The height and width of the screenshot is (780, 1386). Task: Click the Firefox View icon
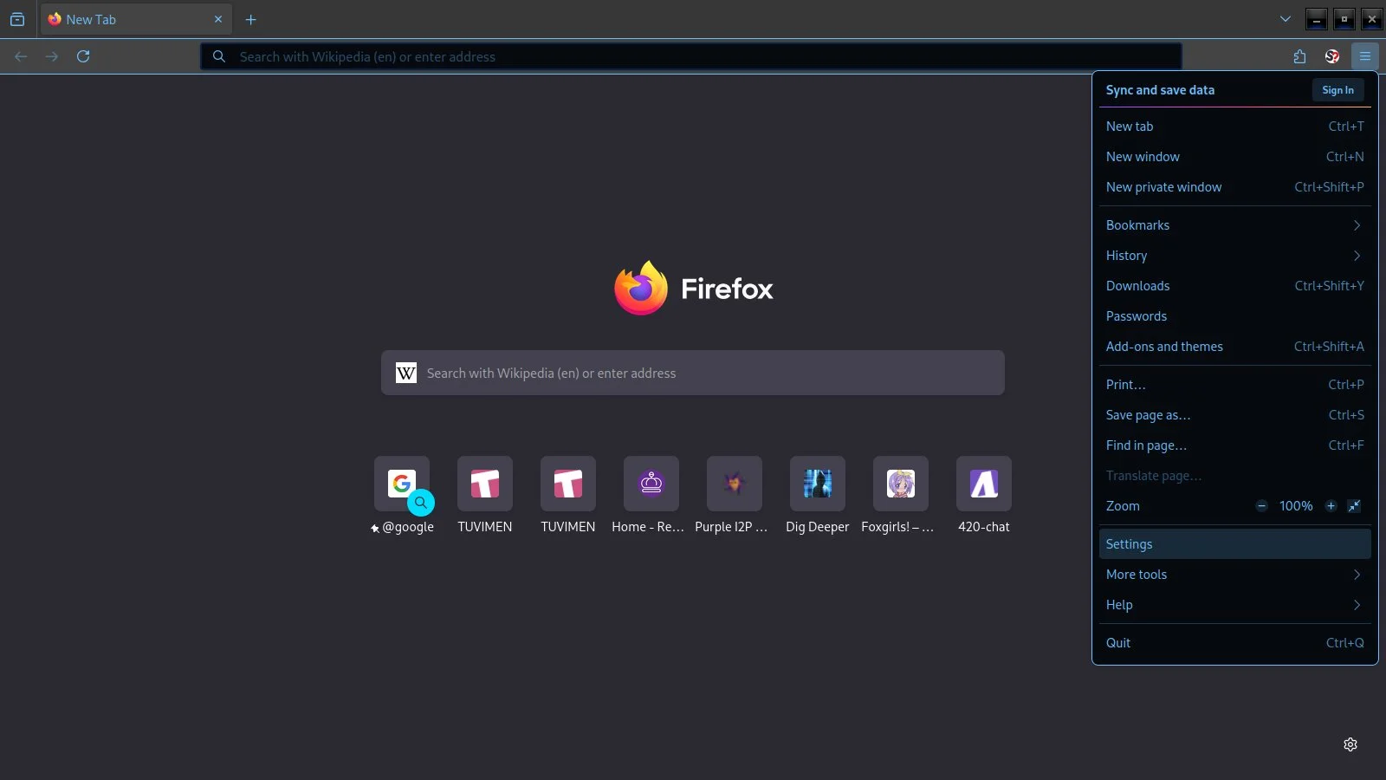coord(17,19)
